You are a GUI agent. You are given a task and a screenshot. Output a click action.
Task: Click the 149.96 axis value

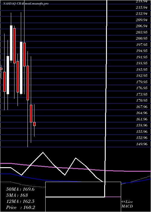coord(142,144)
